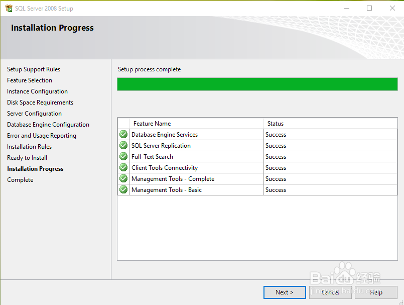404x305 pixels.
Task: Select the Feature Selection step
Action: [30, 80]
